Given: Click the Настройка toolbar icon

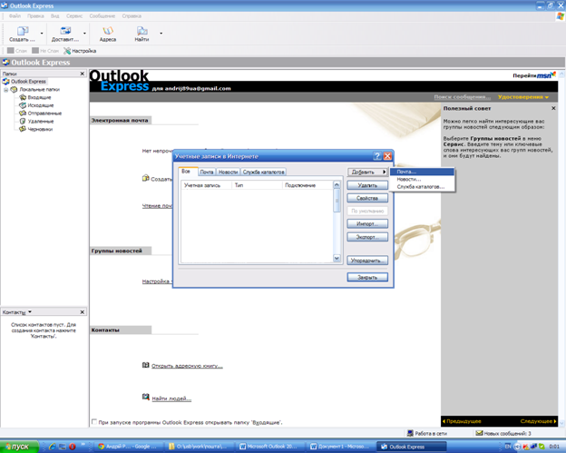Looking at the screenshot, I should pyautogui.click(x=67, y=51).
